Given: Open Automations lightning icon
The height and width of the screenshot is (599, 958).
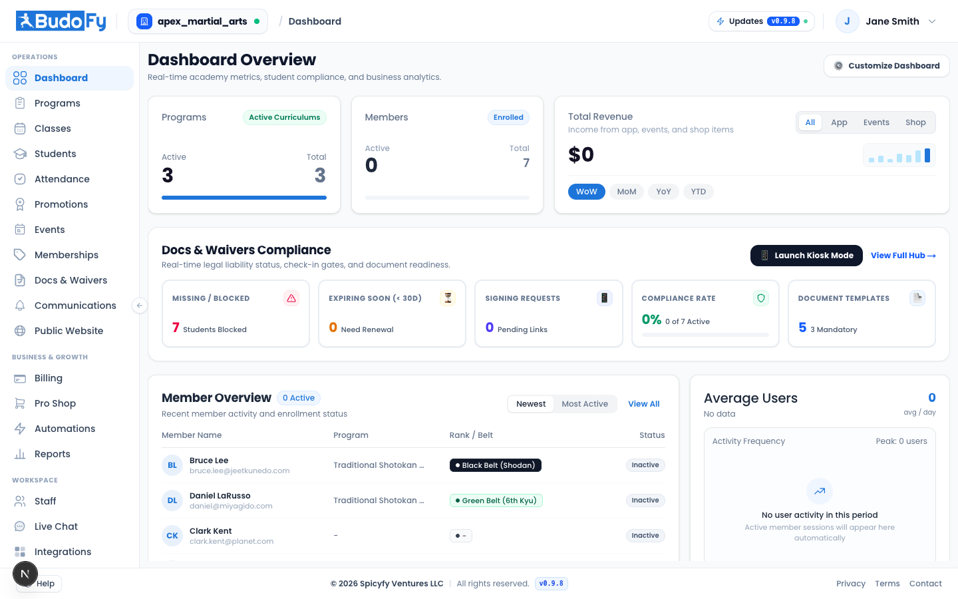Looking at the screenshot, I should [20, 429].
